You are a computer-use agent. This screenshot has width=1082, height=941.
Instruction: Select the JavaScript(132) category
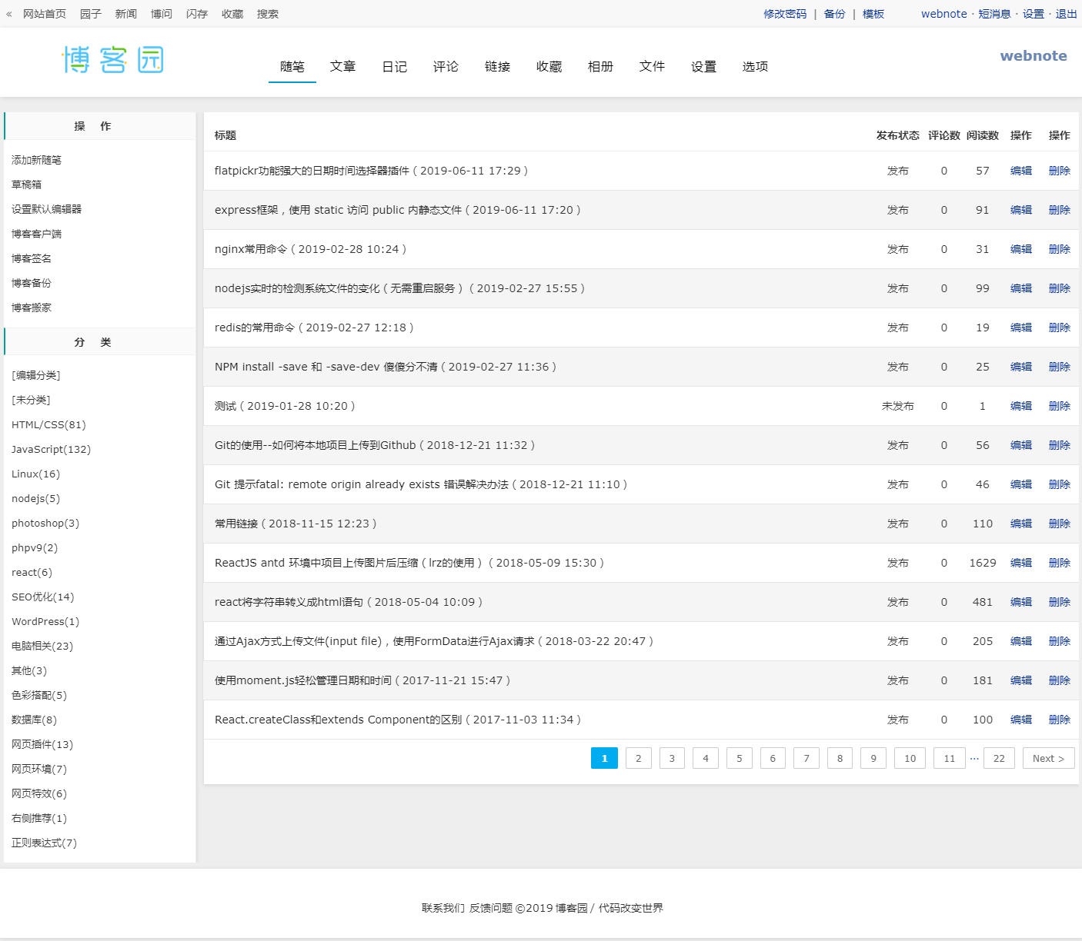click(x=52, y=449)
